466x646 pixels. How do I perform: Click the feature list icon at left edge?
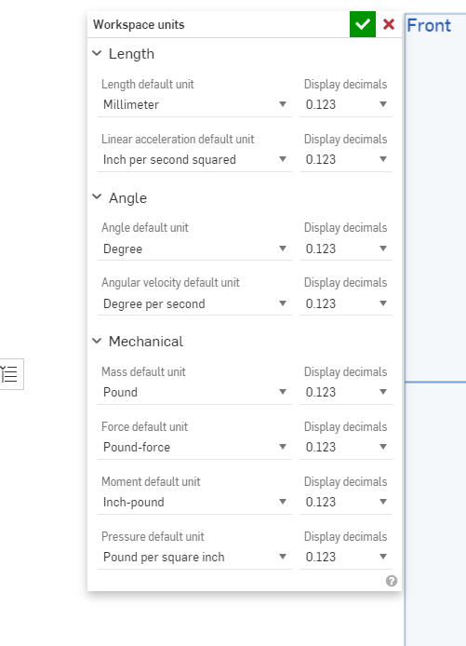pyautogui.click(x=11, y=374)
